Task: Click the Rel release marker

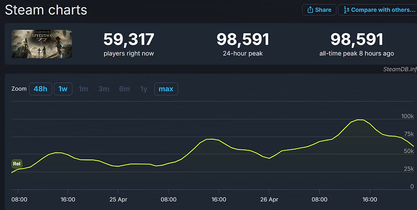Action: point(17,163)
